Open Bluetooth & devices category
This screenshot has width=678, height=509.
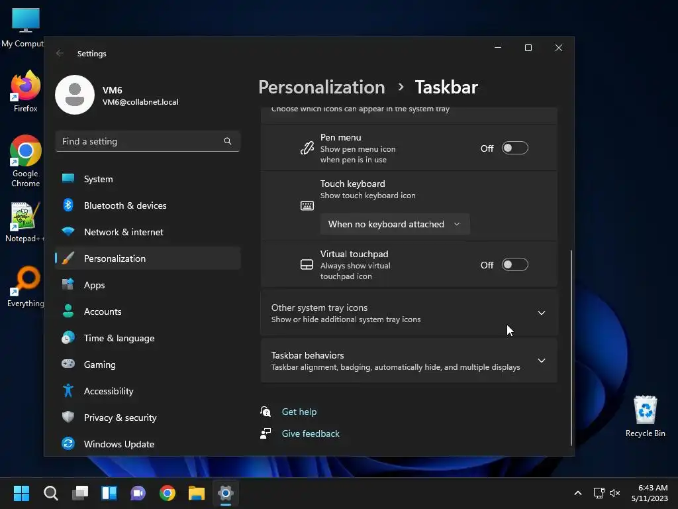click(x=148, y=205)
